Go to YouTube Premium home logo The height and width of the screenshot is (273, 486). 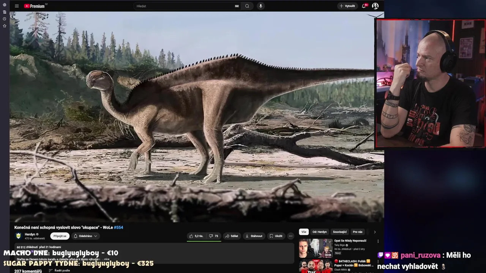(x=35, y=6)
